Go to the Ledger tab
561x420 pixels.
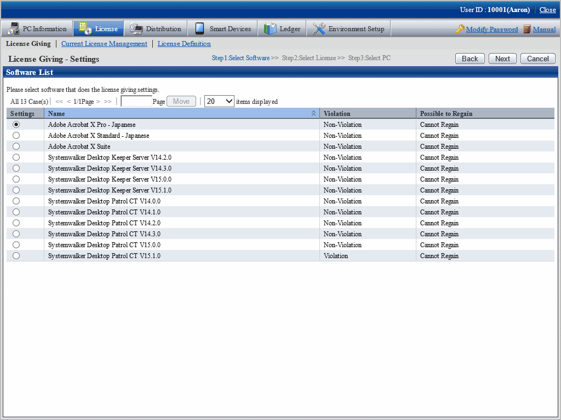point(282,28)
